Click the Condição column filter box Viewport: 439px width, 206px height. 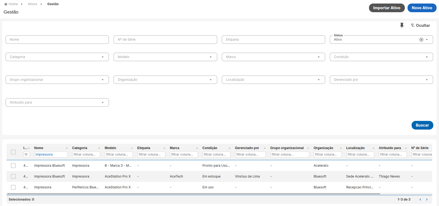click(217, 154)
